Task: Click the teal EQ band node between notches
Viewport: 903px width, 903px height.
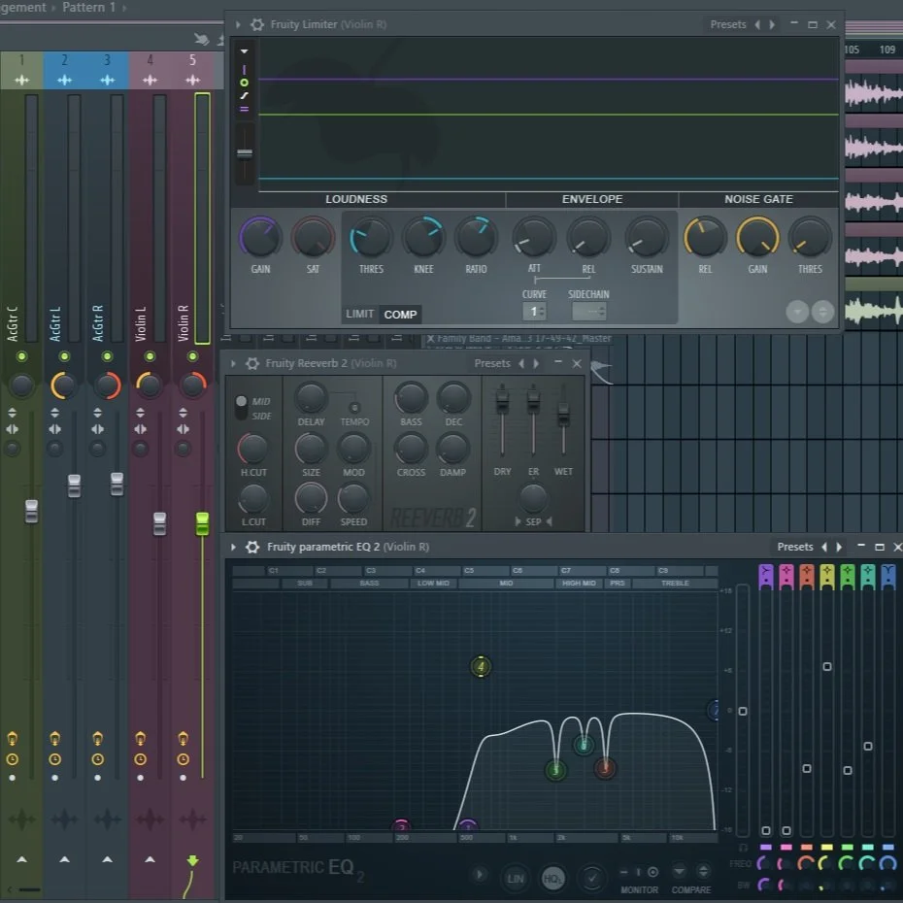Action: click(x=584, y=745)
